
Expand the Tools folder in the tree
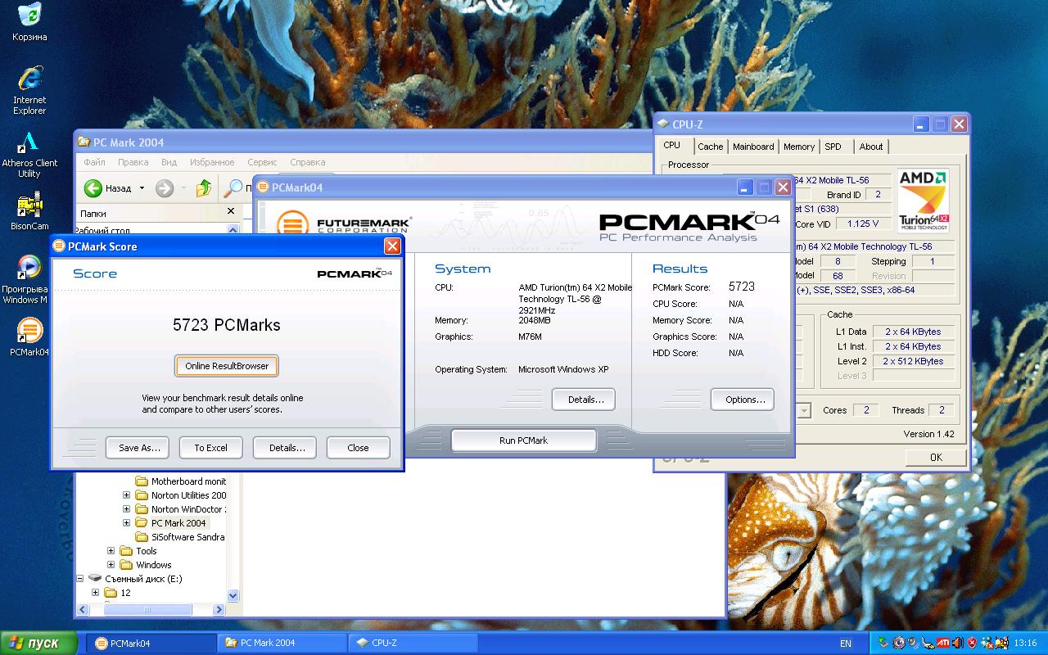[x=111, y=550]
